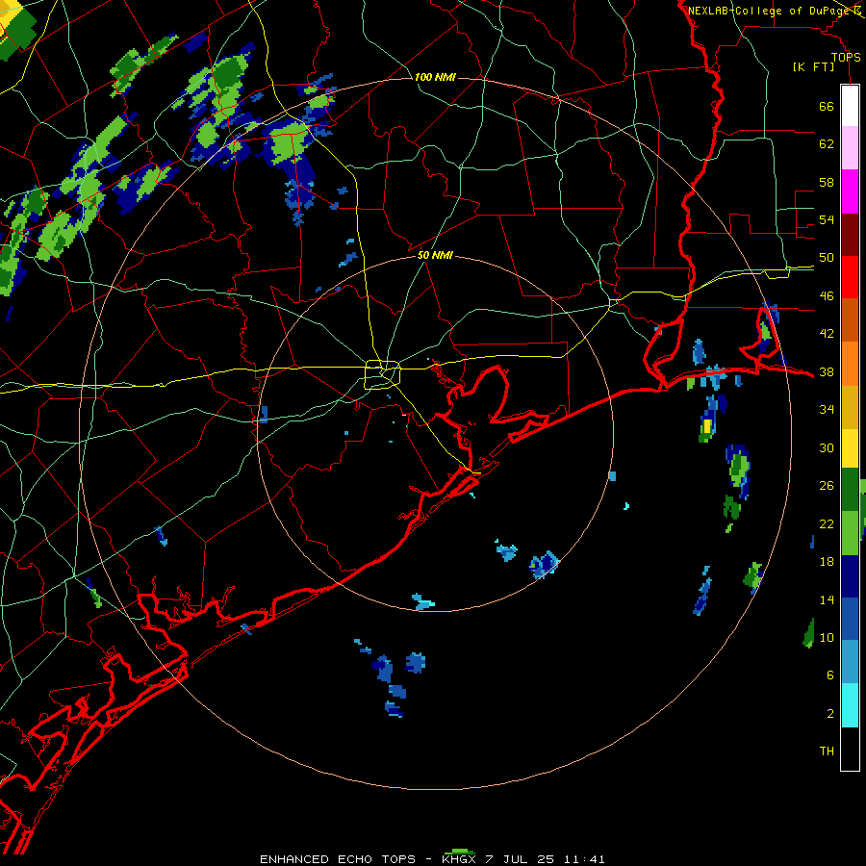Screen dimensions: 866x866
Task: Click the 'NEXLAB-College of DuPage' credit text
Action: tap(769, 11)
